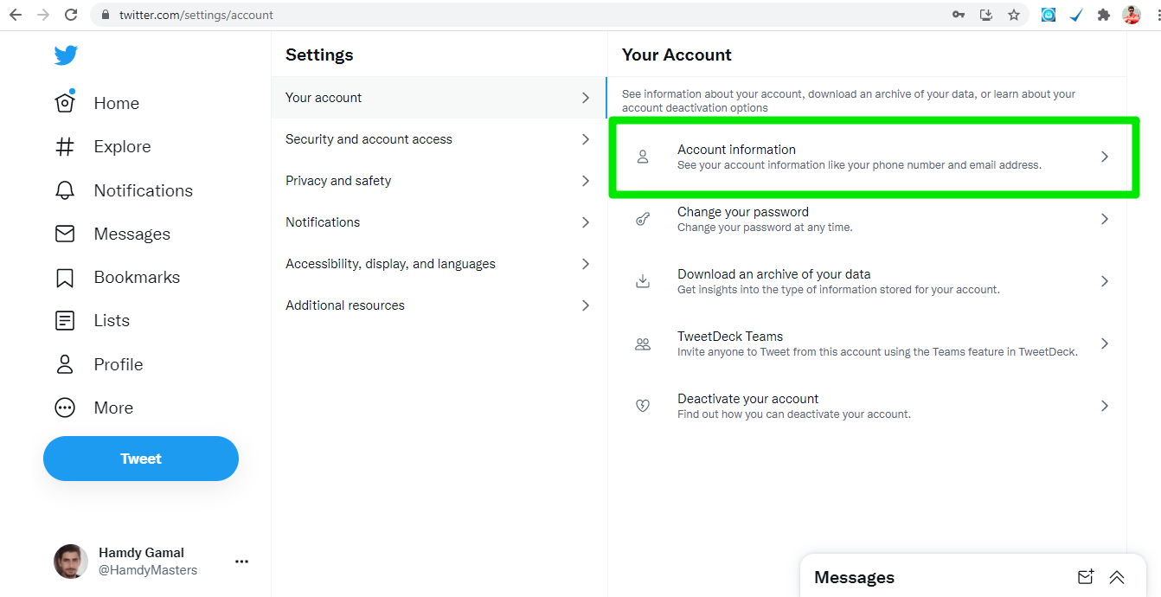Click the Chrome profile avatar
This screenshot has width=1161, height=597.
1132,15
